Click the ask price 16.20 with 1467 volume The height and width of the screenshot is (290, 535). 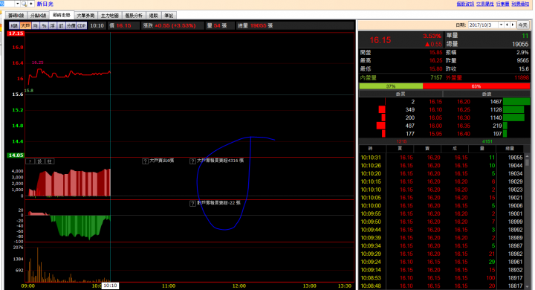[464, 102]
